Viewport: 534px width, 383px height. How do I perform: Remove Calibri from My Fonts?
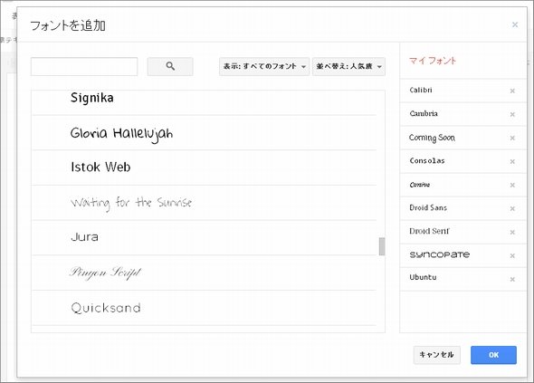pos(512,91)
